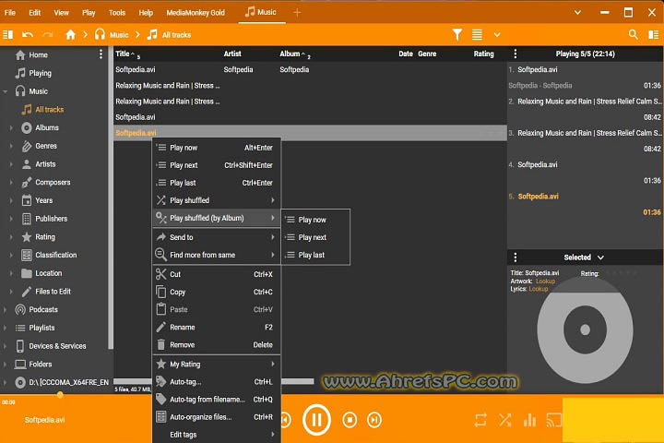Choose Copy in the context menu
This screenshot has height=443, width=664.
pos(217,292)
